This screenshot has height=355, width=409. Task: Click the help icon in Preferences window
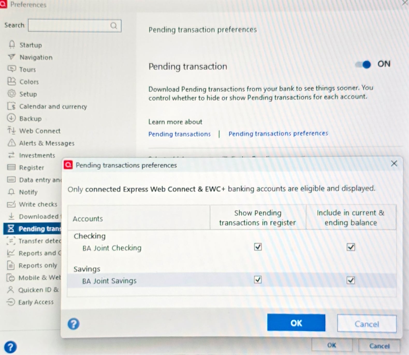[10, 347]
